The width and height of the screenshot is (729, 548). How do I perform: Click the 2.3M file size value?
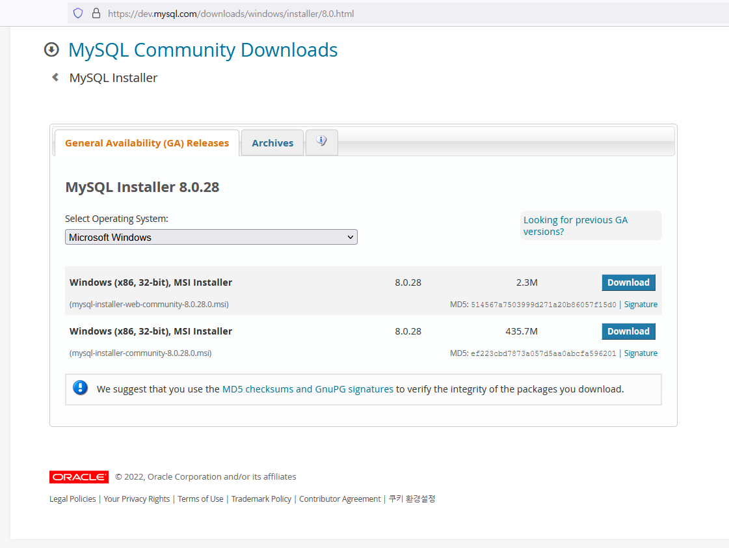point(527,282)
